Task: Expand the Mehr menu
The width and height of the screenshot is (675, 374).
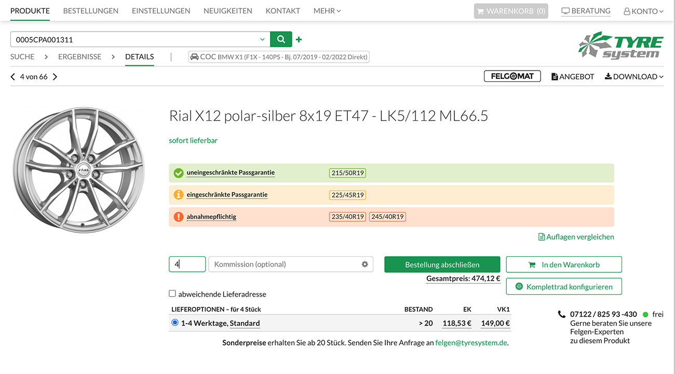Action: tap(327, 11)
